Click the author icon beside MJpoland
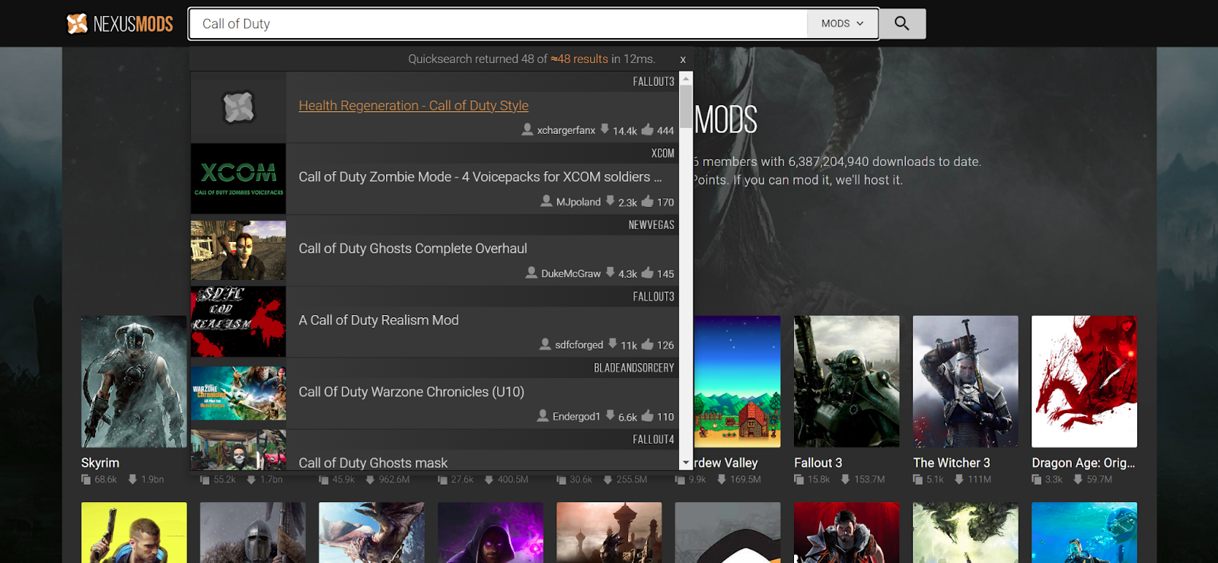 coord(546,201)
